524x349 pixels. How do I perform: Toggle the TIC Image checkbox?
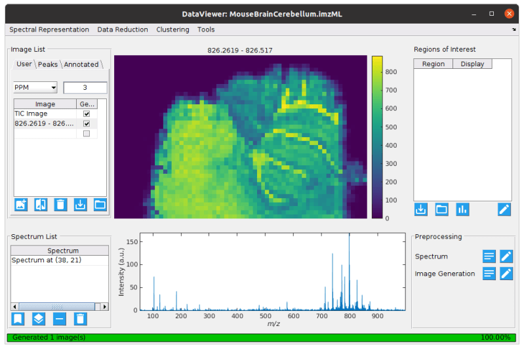click(87, 113)
